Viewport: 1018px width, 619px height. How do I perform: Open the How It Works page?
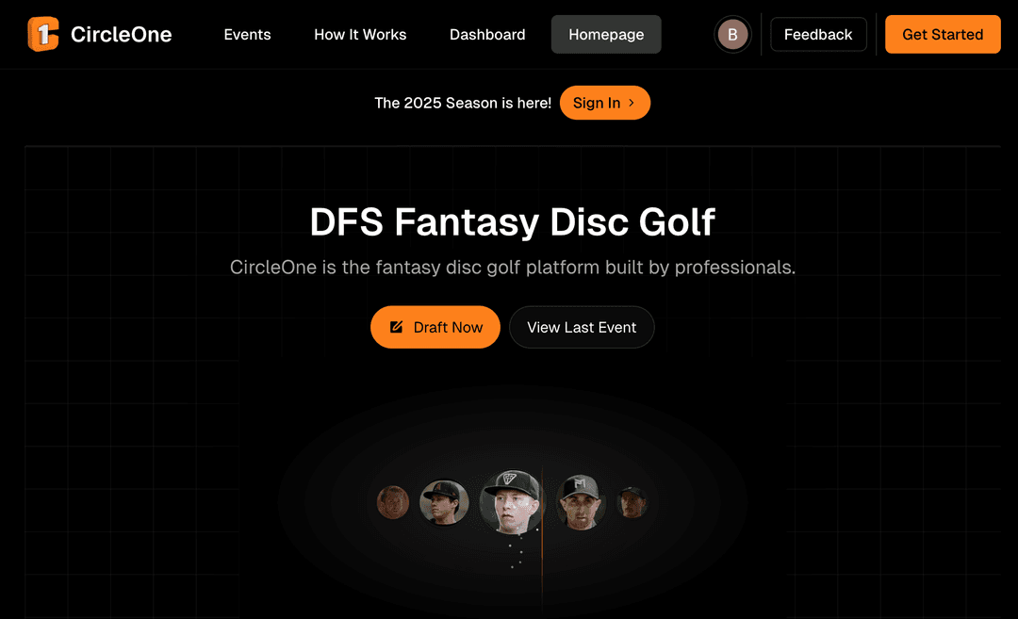[x=360, y=34]
